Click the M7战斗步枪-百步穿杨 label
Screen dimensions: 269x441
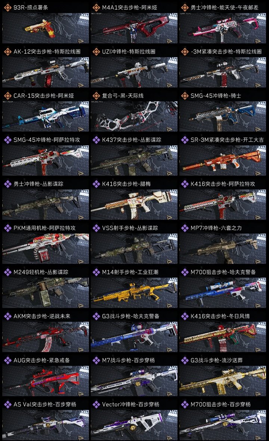(128, 360)
